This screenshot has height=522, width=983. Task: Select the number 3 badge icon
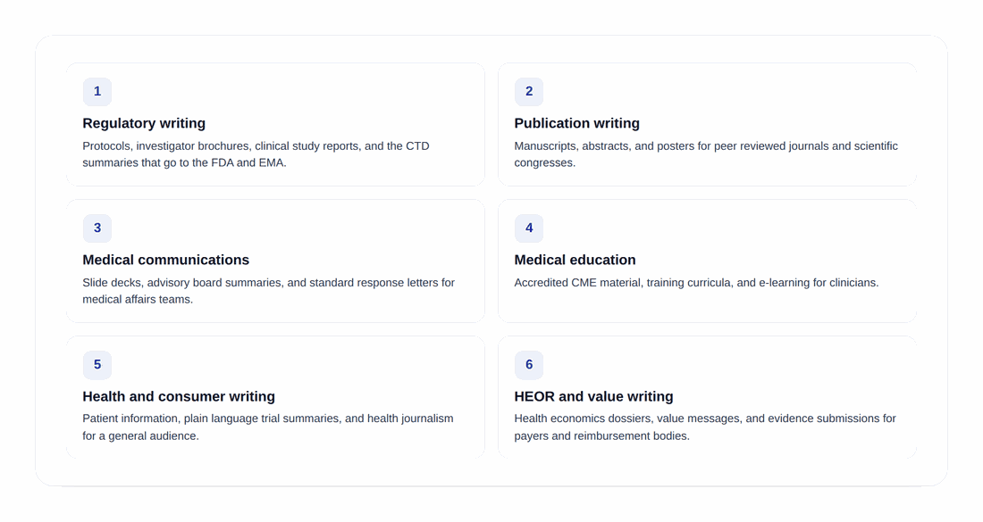point(97,228)
